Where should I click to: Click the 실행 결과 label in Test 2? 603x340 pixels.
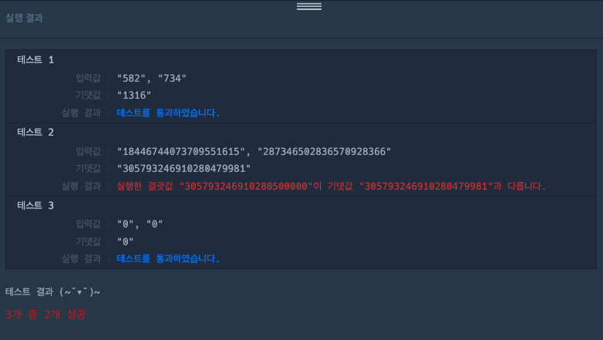pos(81,186)
